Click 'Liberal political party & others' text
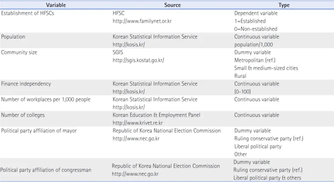Screen dimensions: 334x182 point(267,178)
